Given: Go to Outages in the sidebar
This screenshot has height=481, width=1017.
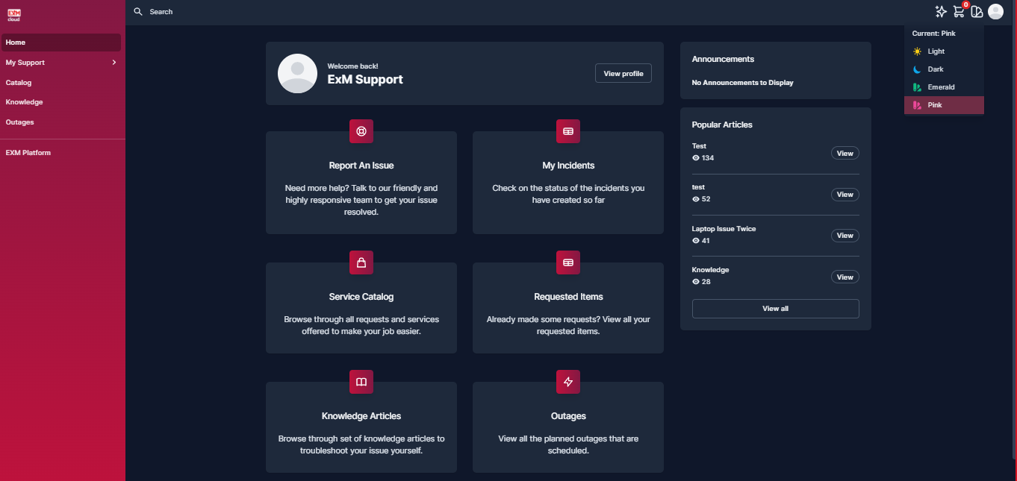Looking at the screenshot, I should point(19,122).
